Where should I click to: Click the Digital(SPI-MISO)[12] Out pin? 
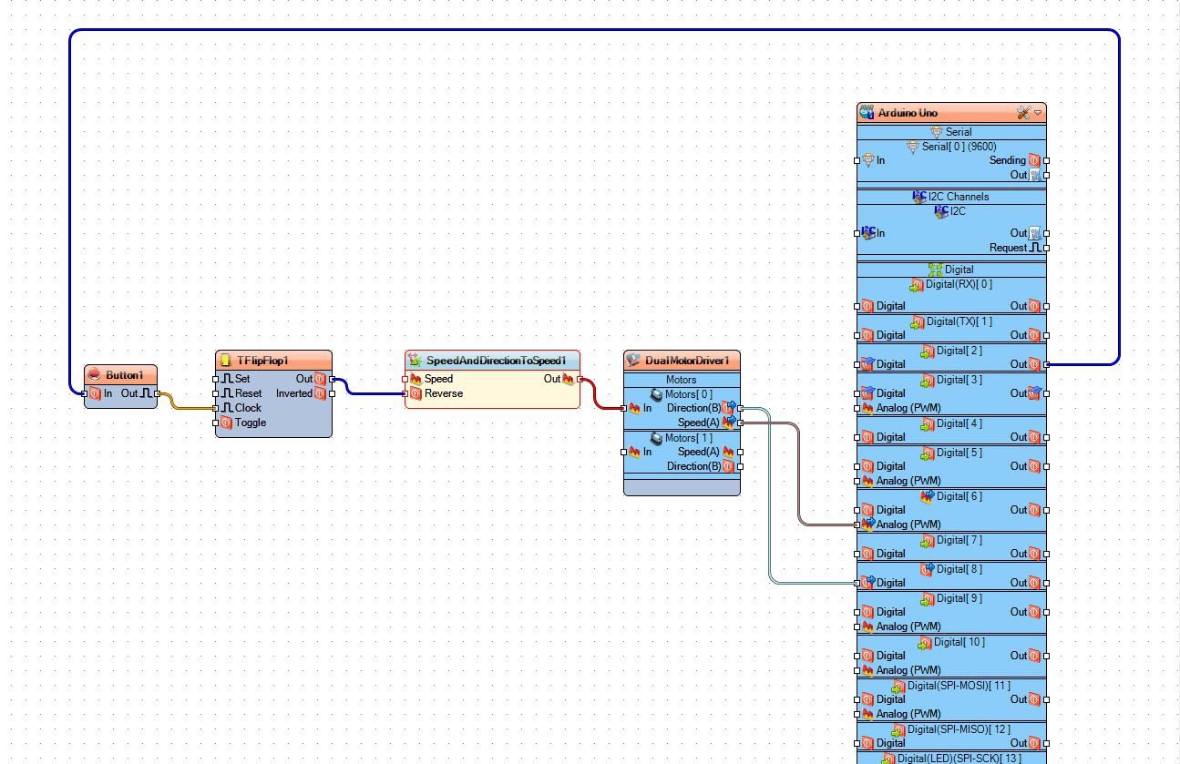(x=1047, y=743)
